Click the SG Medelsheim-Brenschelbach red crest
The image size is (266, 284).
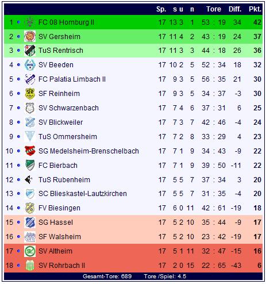pos(30,151)
